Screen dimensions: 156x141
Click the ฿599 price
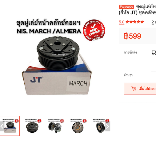pos(132,36)
